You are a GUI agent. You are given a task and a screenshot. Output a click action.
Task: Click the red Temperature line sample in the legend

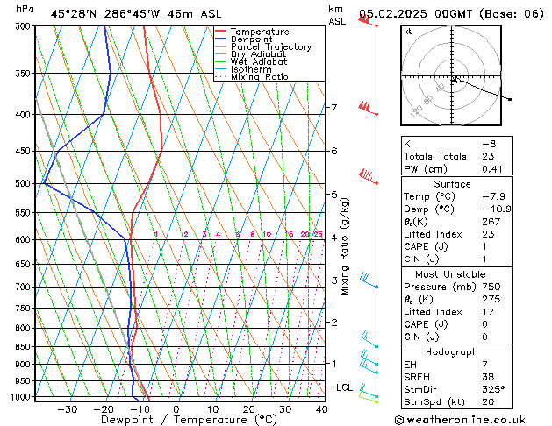220,32
